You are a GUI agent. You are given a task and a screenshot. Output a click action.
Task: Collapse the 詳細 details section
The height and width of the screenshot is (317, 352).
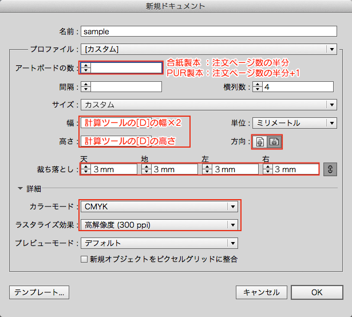[21, 188]
